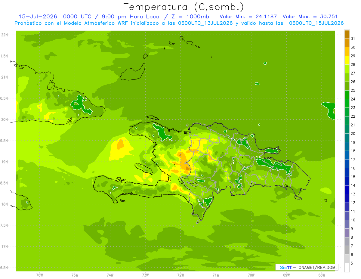The width and height of the screenshot is (361, 279).
Task: Click the "19N" latitude label
Action: [x=5, y=162]
